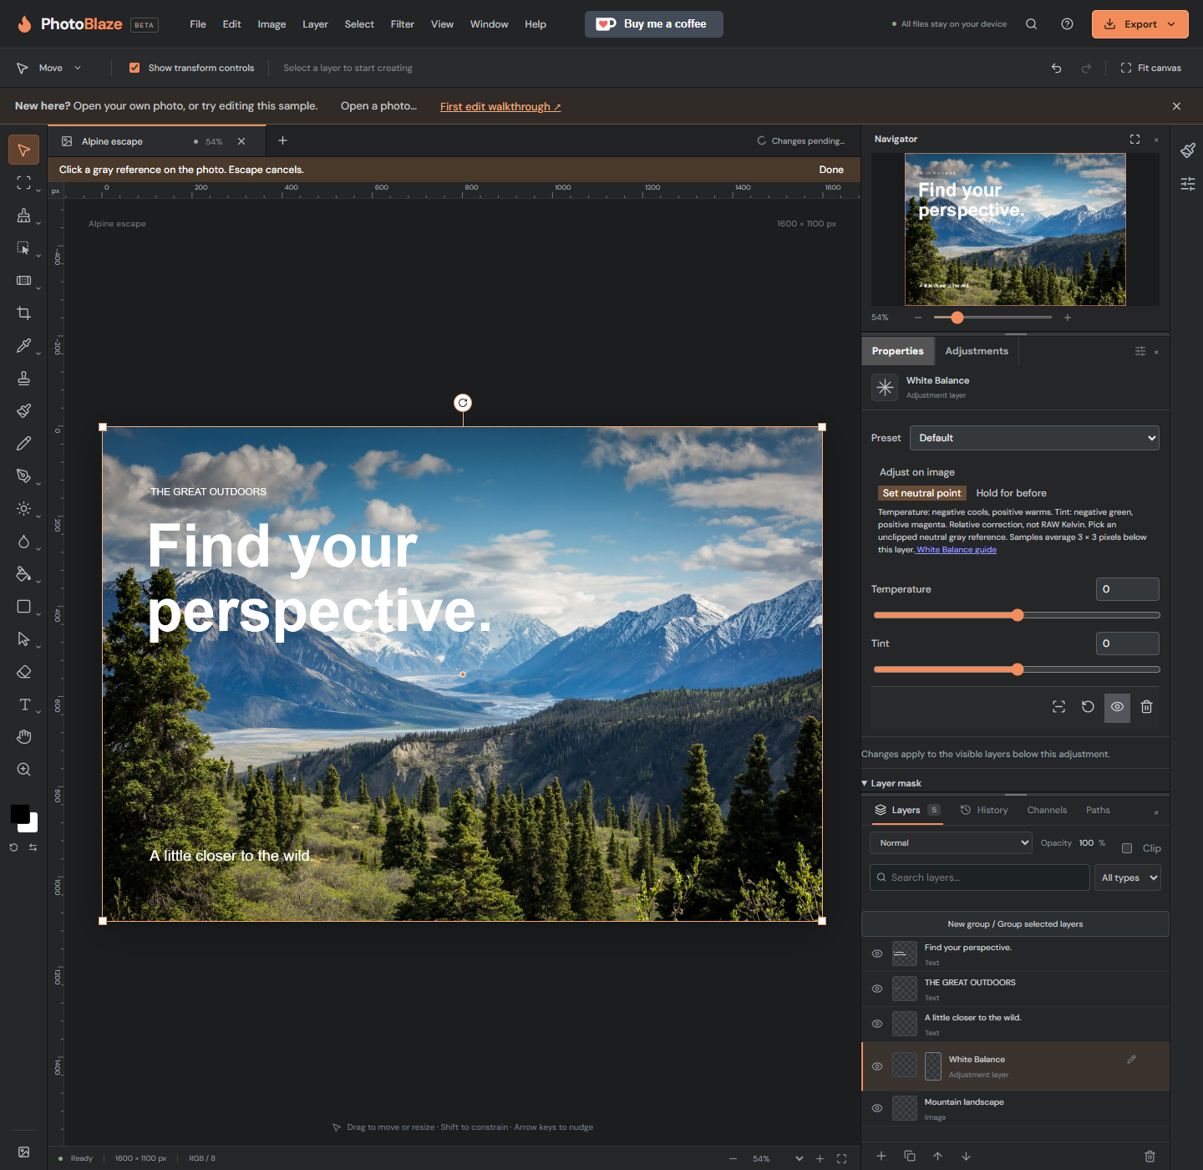The height and width of the screenshot is (1170, 1203).
Task: Toggle adjustment visibility eye in Properties
Action: [x=1117, y=707]
